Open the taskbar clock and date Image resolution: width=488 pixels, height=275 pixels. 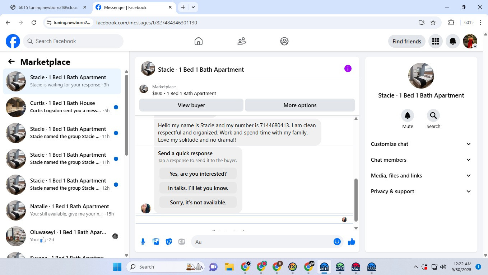click(x=462, y=267)
